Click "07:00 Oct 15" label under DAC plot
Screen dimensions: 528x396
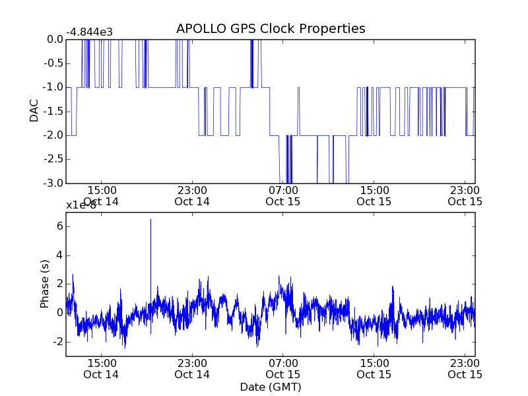(x=283, y=196)
